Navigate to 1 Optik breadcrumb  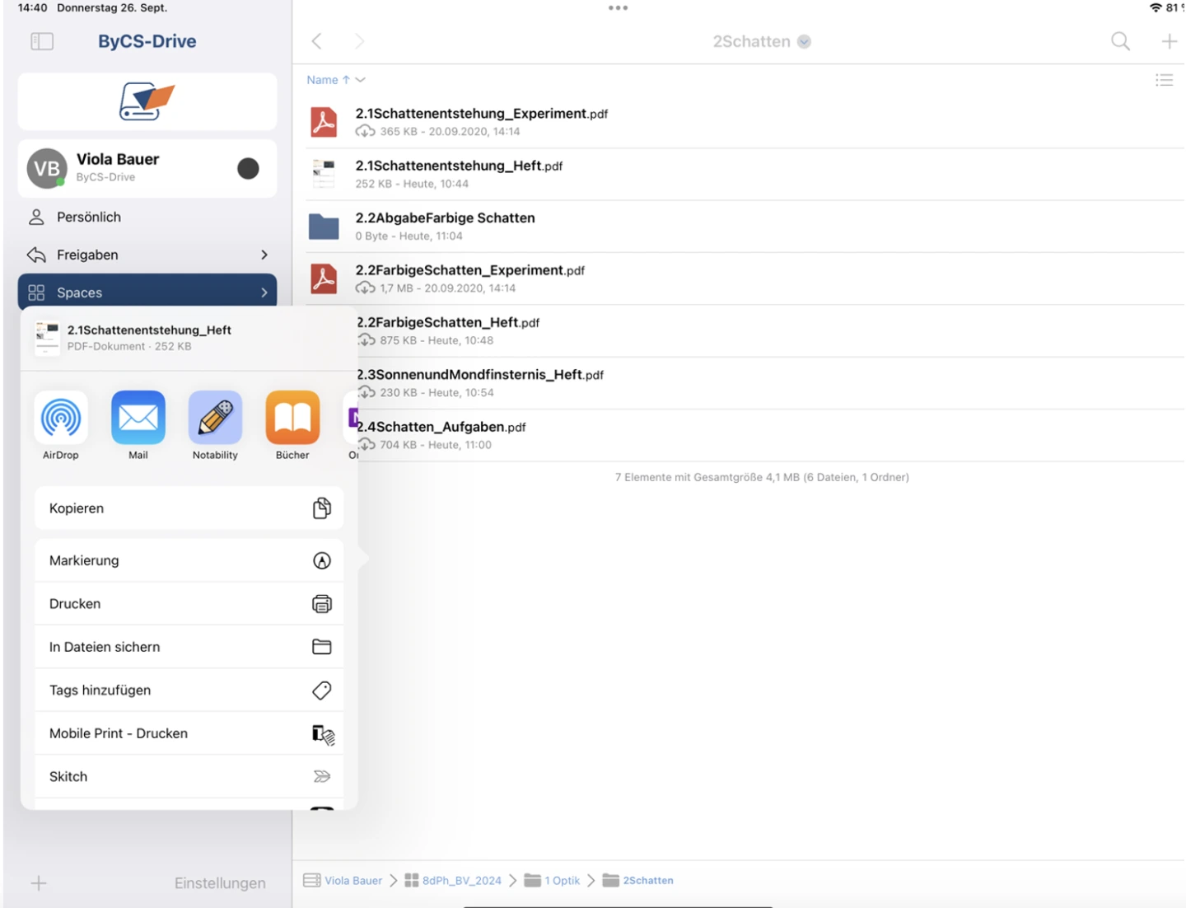[x=562, y=881]
